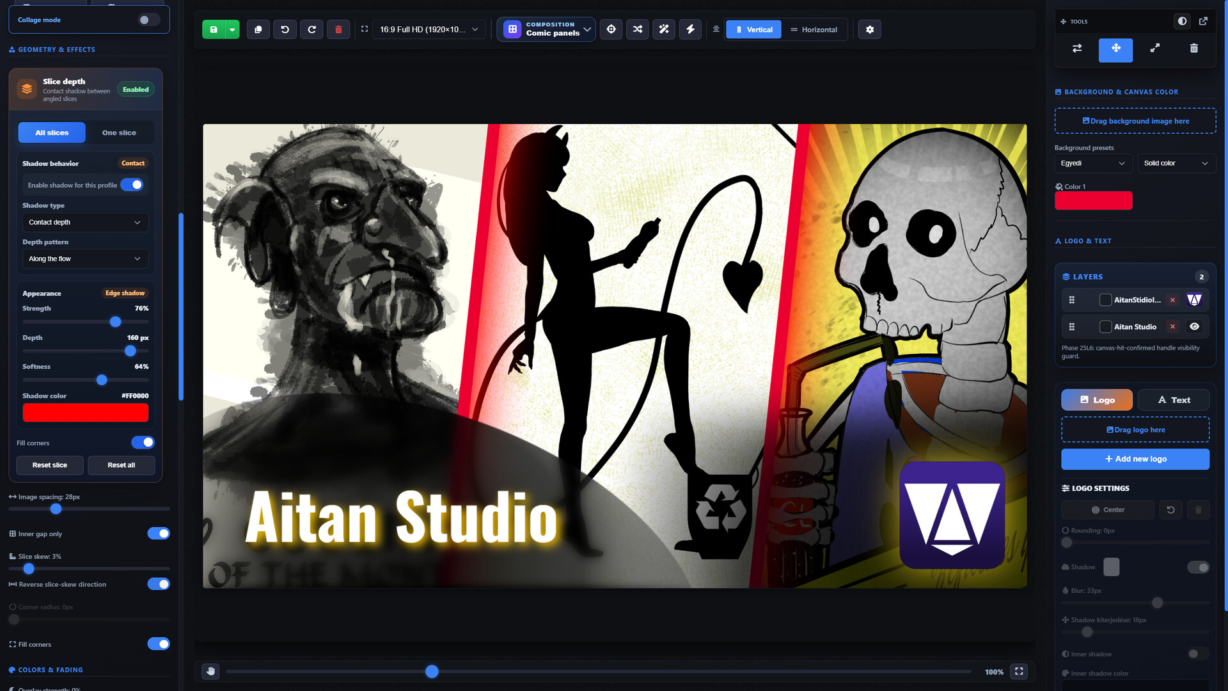Open the Shadow type Contact depth dropdown
Viewport: 1228px width, 691px height.
tap(85, 222)
